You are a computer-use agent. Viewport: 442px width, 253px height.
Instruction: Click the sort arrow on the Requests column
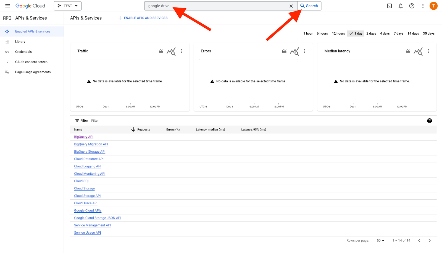pos(133,129)
